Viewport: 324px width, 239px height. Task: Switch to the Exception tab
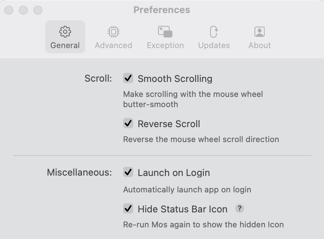click(165, 36)
